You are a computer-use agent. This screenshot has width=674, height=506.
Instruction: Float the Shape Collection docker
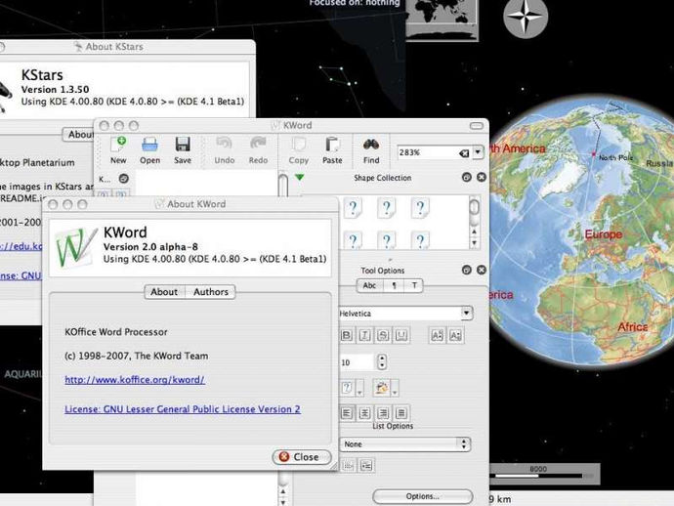click(466, 177)
